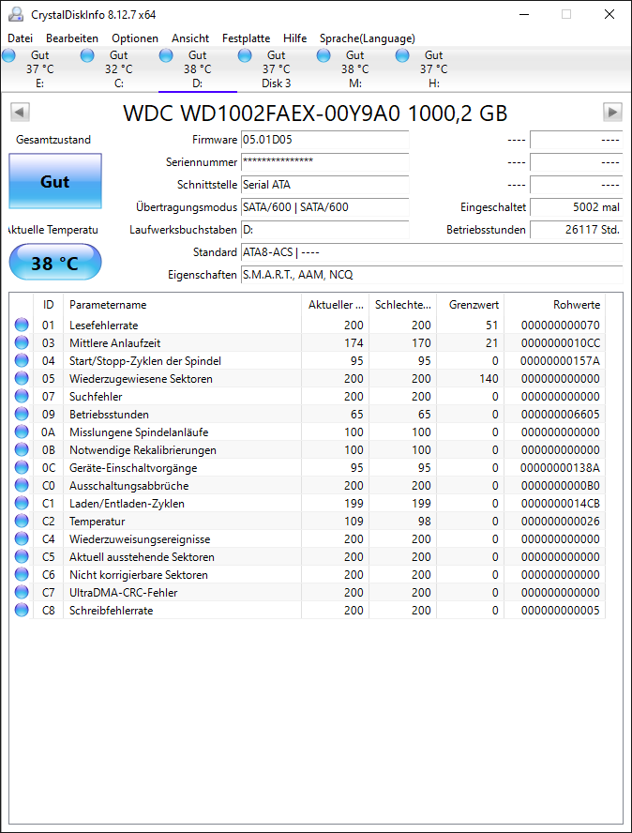
Task: Select the D: disk tab
Action: pos(198,69)
